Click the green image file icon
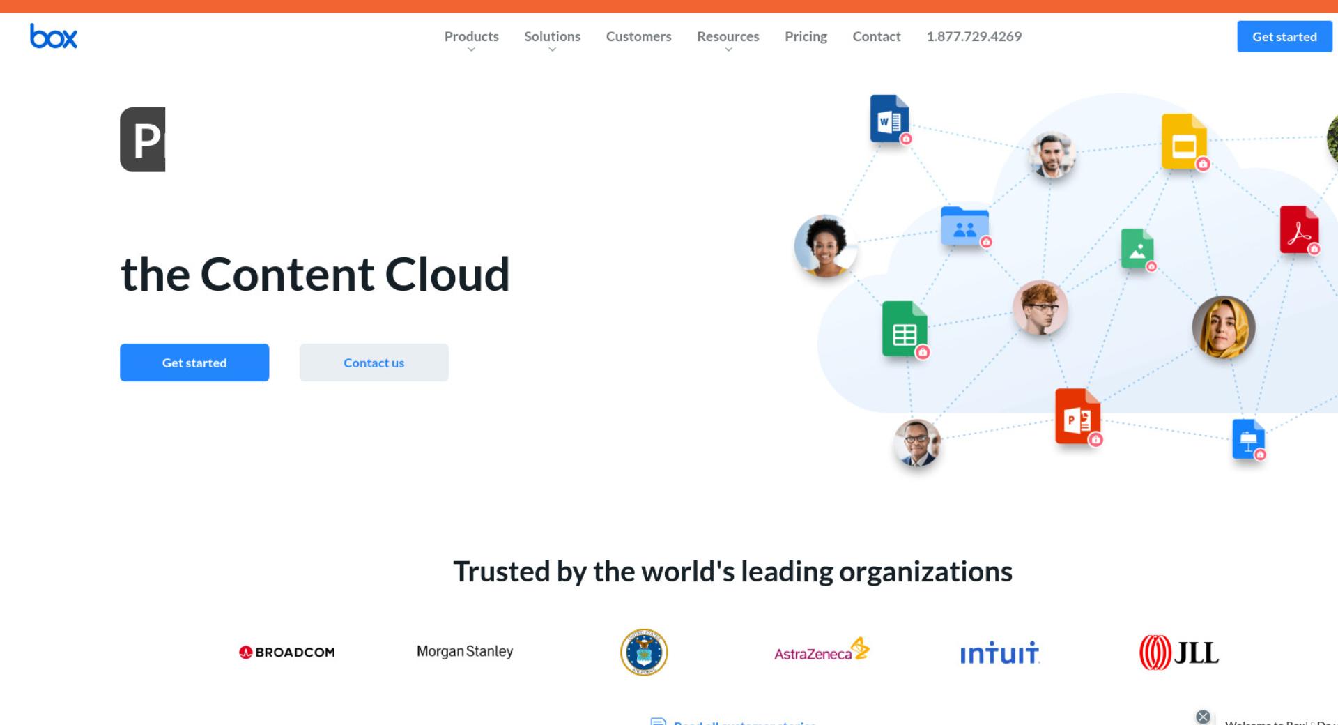Image resolution: width=1338 pixels, height=725 pixels. click(1137, 248)
